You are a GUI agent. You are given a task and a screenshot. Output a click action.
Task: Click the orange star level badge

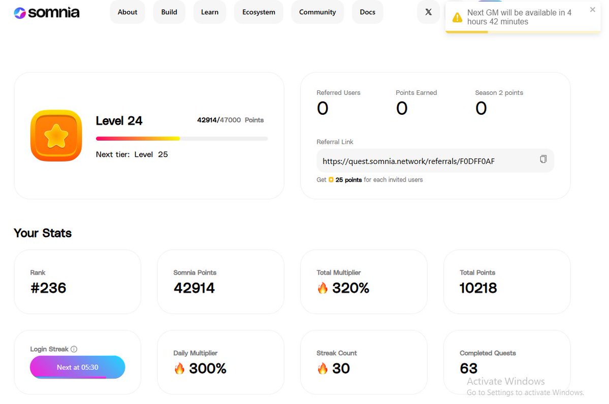(56, 136)
